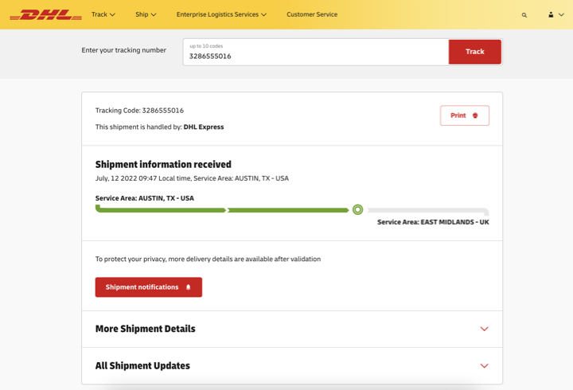Image resolution: width=573 pixels, height=390 pixels.
Task: Open the search magnifier icon
Action: point(524,15)
